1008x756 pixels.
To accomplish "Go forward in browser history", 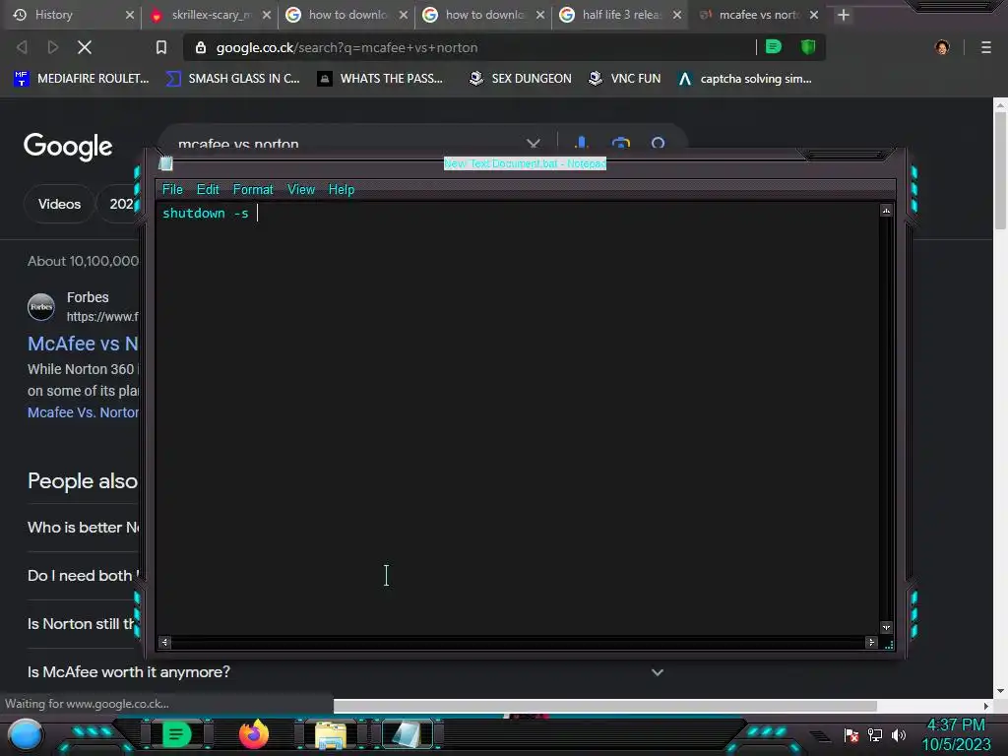I will [x=53, y=47].
